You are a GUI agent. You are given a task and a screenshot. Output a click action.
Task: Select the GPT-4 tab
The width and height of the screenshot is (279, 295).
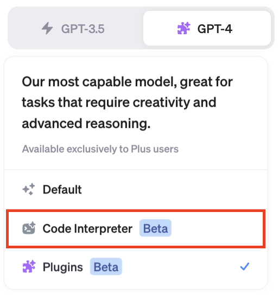point(207,28)
